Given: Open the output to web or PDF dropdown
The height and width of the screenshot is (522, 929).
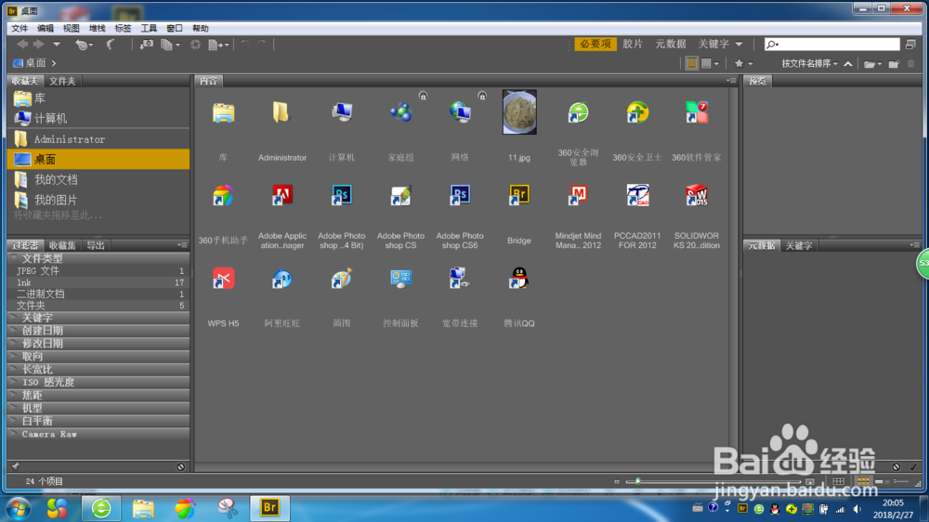Looking at the screenshot, I should pos(218,45).
